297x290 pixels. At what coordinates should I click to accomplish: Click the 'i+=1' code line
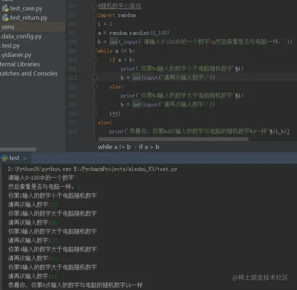115,113
